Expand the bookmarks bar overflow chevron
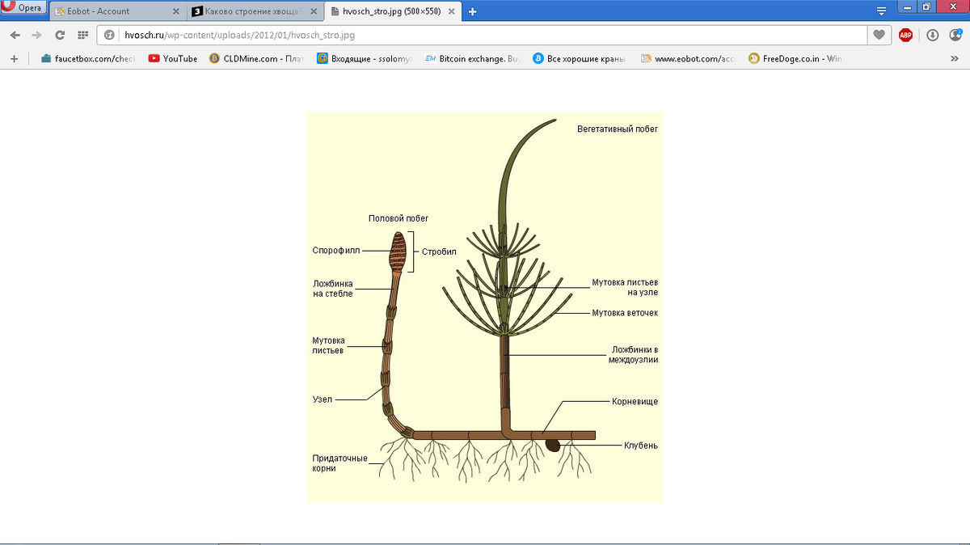Image resolution: width=970 pixels, height=545 pixels. click(955, 58)
